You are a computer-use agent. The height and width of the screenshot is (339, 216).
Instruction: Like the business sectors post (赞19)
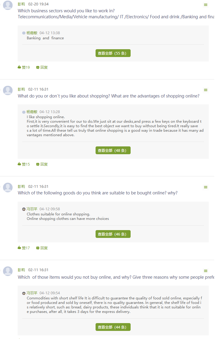tap(24, 67)
